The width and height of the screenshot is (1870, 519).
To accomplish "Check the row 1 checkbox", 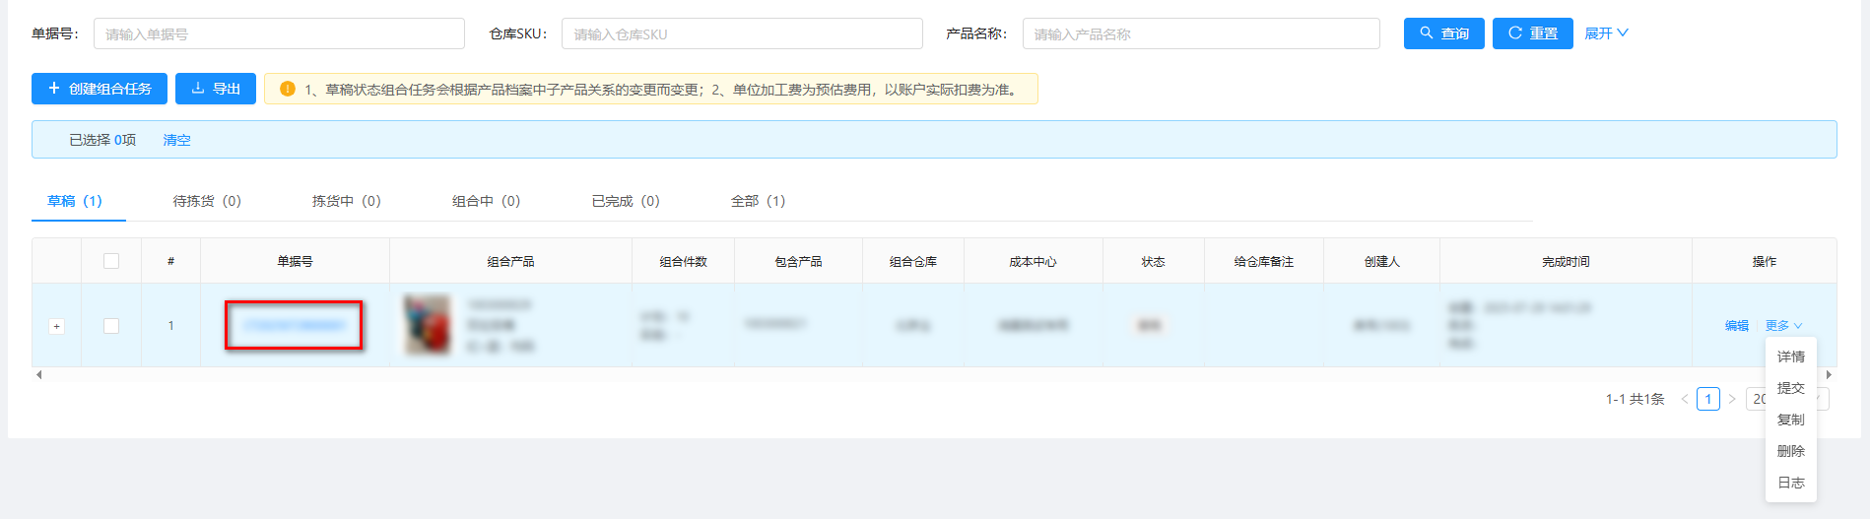I will (x=111, y=326).
